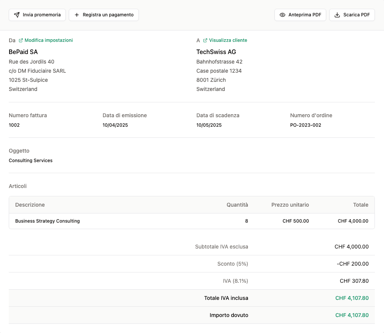Viewport: 384px width, 333px height.
Task: Click the line 1025 St-Sulpice
Action: coord(28,80)
